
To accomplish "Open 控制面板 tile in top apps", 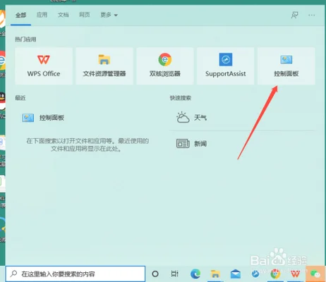I will pos(286,66).
